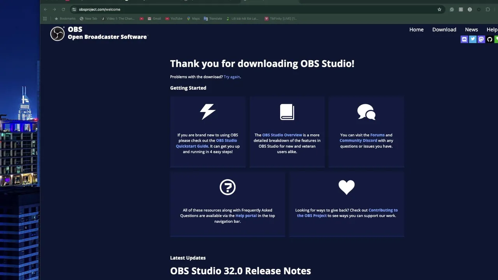Open the Mastodon social icon
Screen dimensions: 498x280
tap(481, 39)
